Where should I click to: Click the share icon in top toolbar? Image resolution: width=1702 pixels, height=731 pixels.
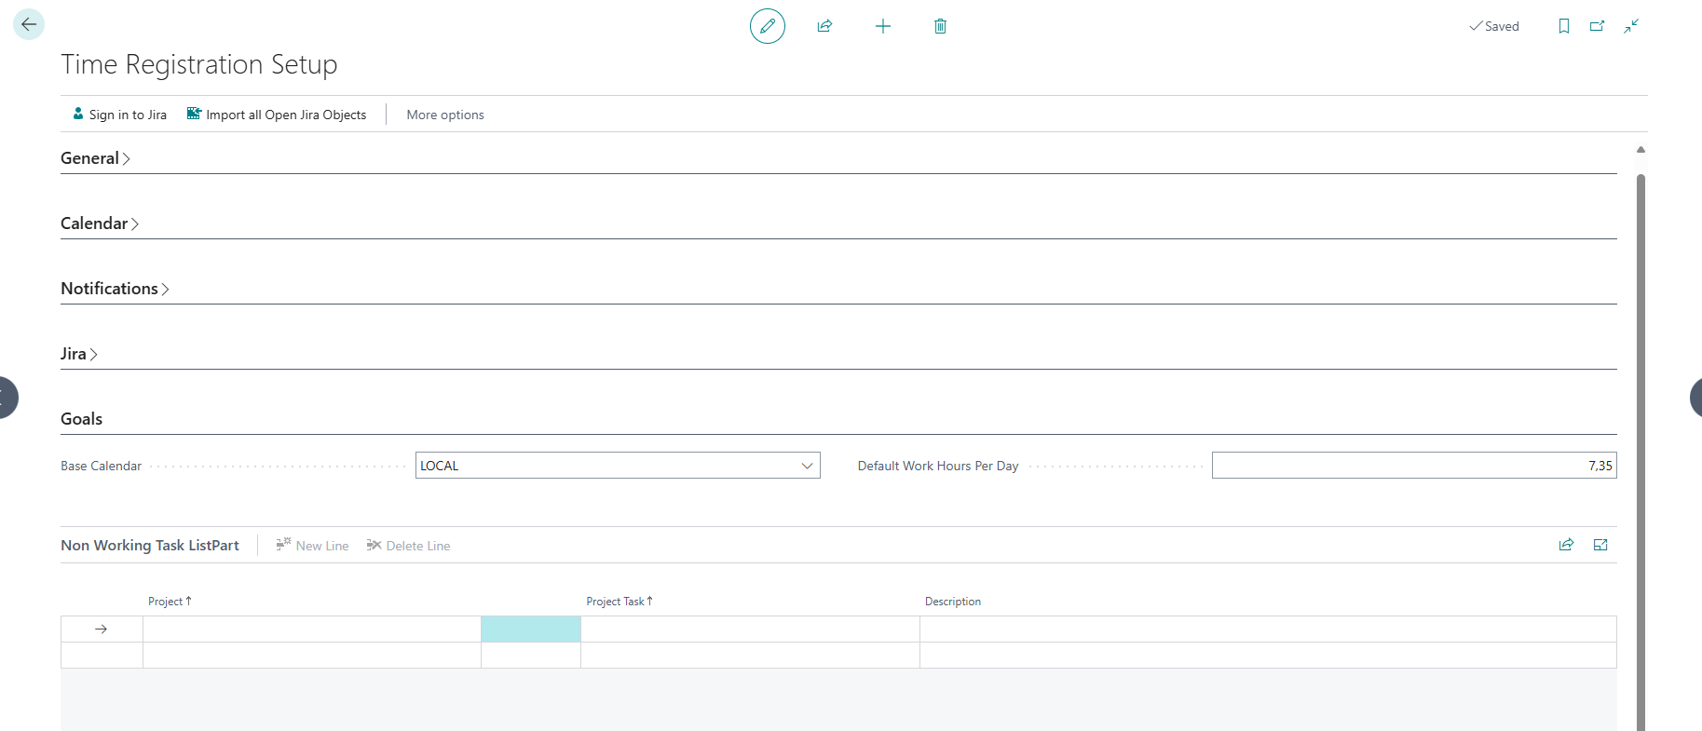pos(824,26)
